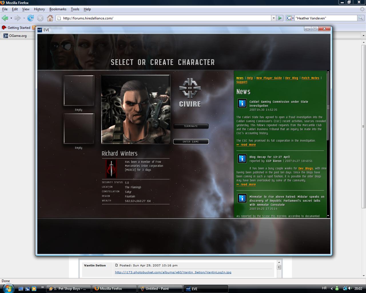Click the Free Mercenaries Union corporation logo
The height and width of the screenshot is (293, 366).
(x=111, y=169)
